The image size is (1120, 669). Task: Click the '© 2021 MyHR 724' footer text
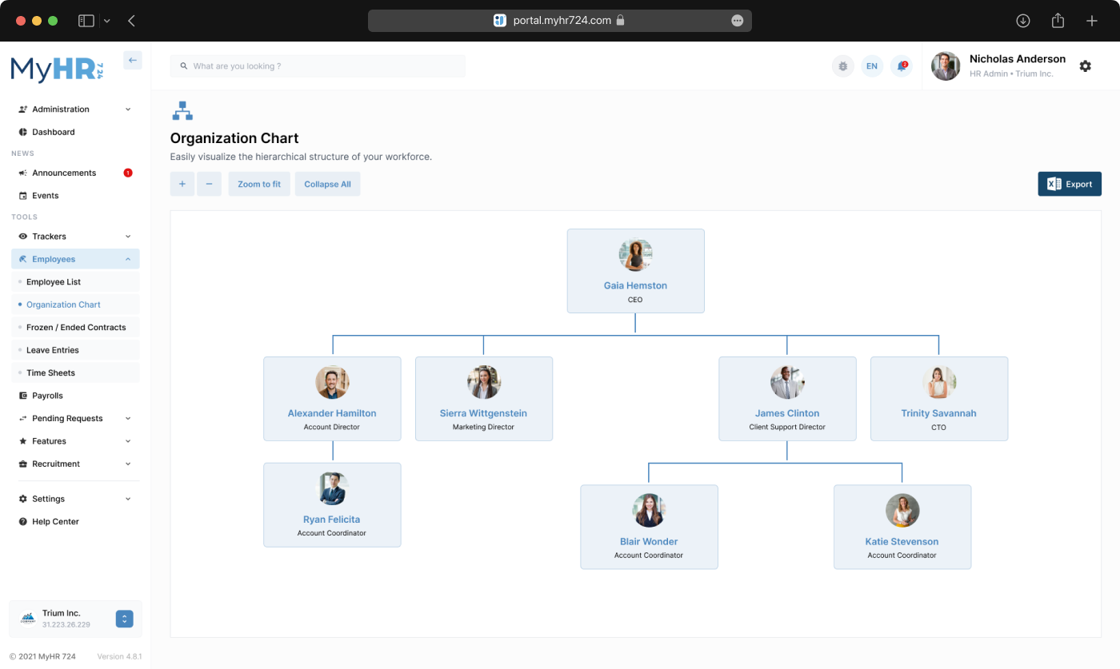(x=42, y=656)
